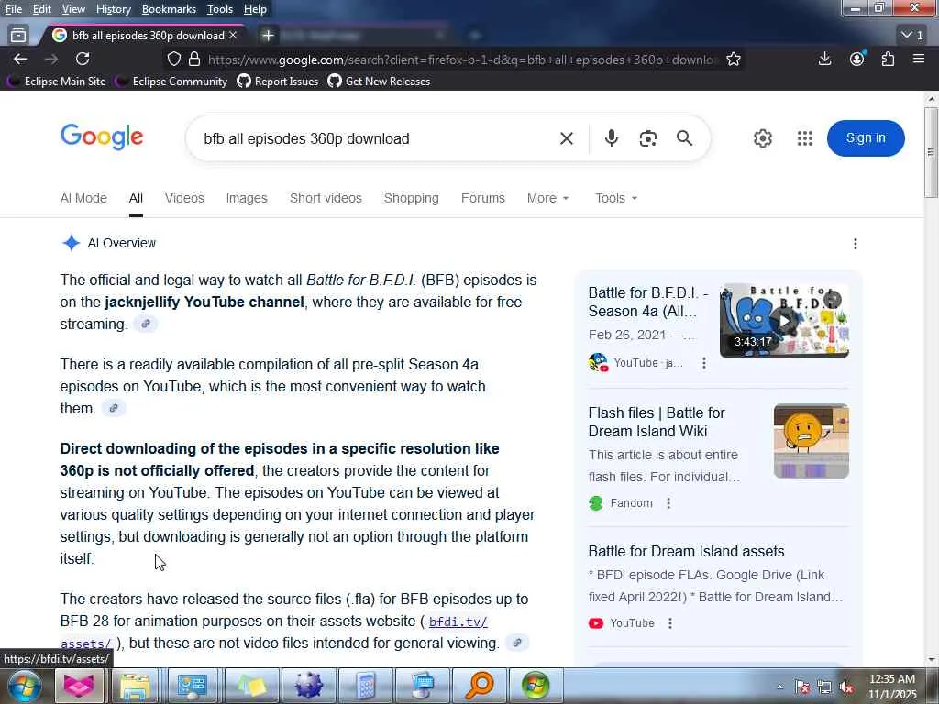Screen dimensions: 939x704
Task: Open the Firefox hamburger application menu
Action: click(x=919, y=59)
